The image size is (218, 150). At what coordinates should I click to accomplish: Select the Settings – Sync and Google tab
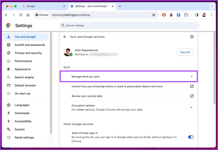point(92,6)
